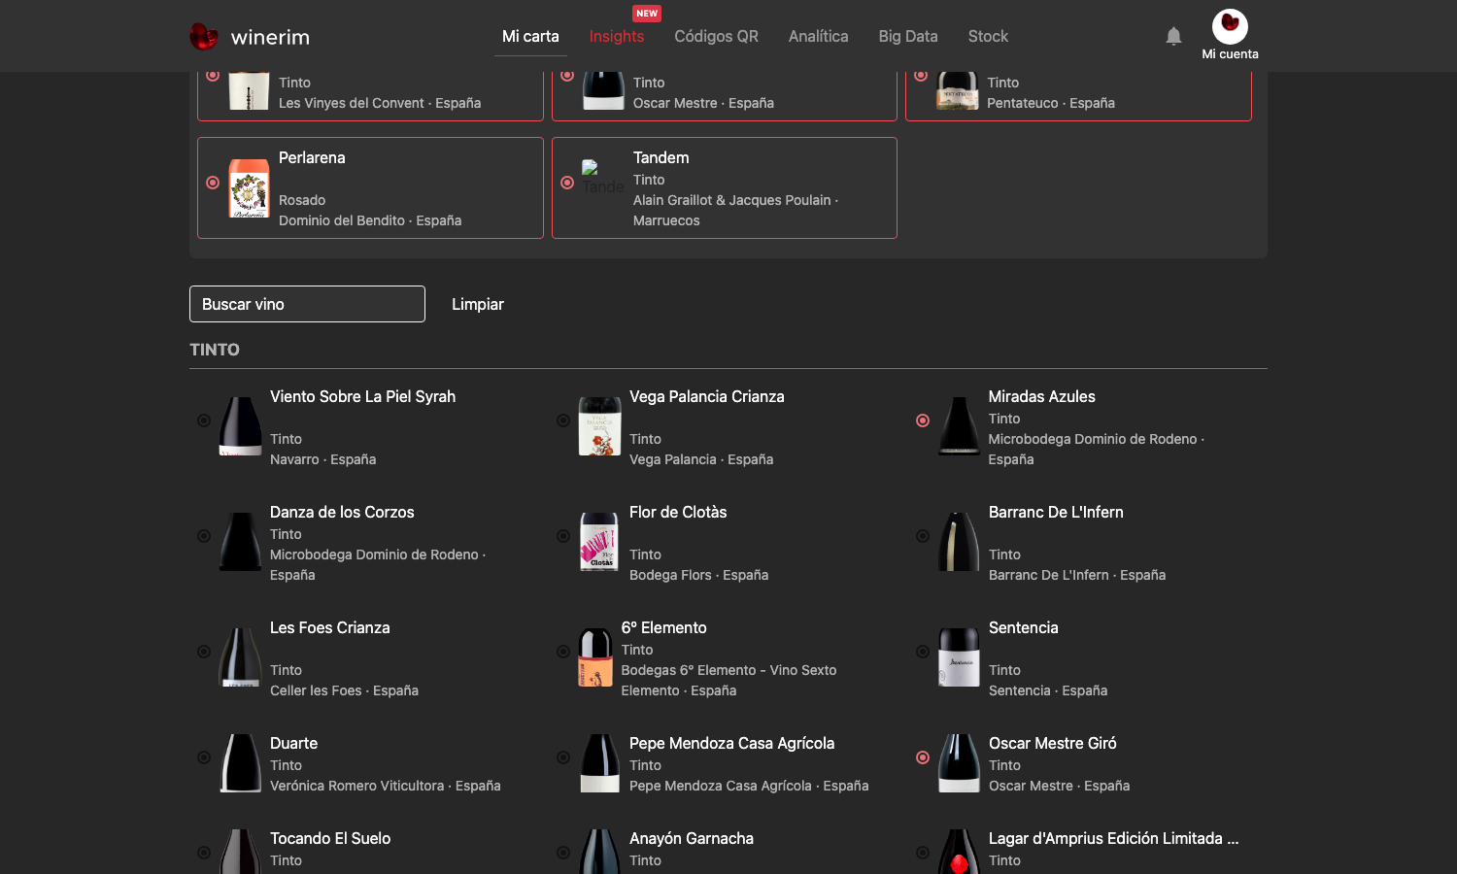Select the Les Foes Crianza radio

(204, 652)
